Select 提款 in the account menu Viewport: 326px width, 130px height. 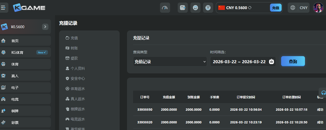(74, 58)
